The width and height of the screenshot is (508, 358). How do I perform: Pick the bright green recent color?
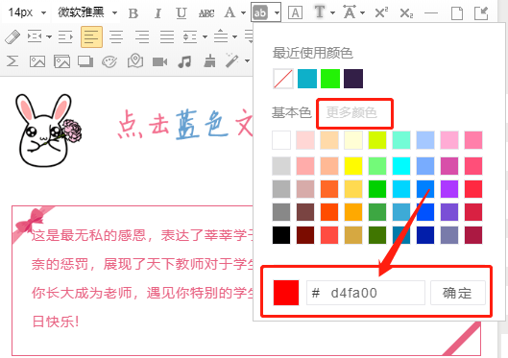pos(330,79)
